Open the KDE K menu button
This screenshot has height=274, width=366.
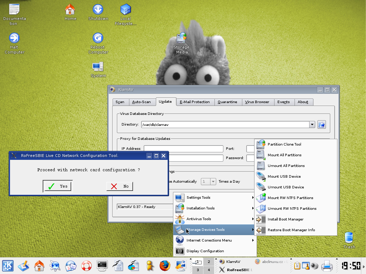(8, 265)
